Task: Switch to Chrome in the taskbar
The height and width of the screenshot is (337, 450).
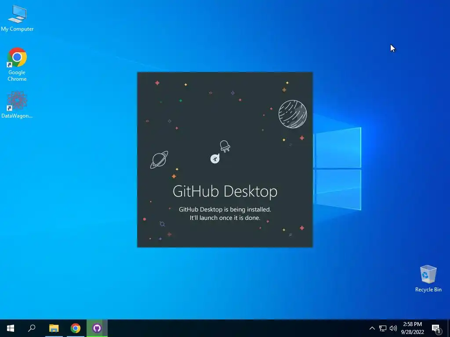Action: pos(76,328)
